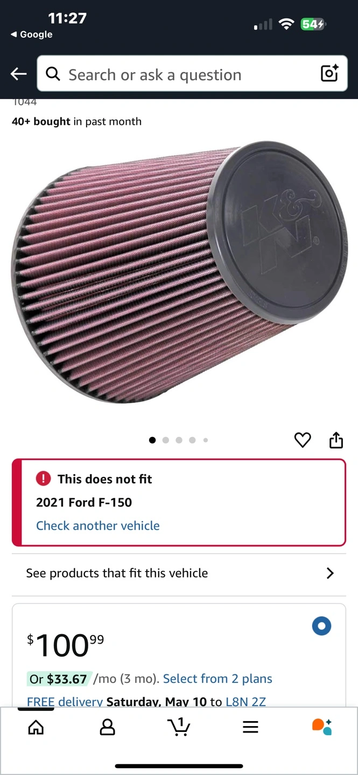Open Rufus AI assistant icon
This screenshot has width=358, height=775.
click(x=322, y=727)
